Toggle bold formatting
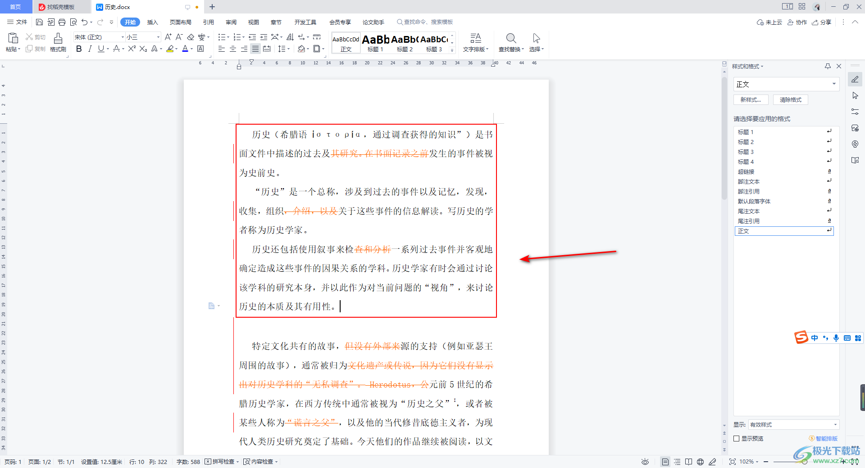 coord(79,49)
